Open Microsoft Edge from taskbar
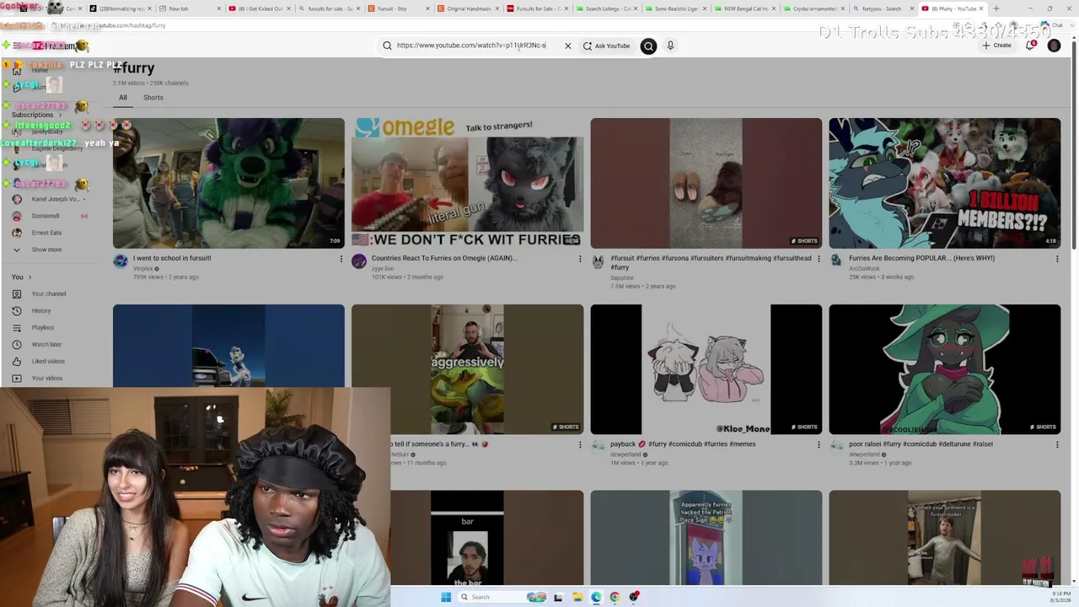Screen dimensions: 1079x607 point(596,597)
